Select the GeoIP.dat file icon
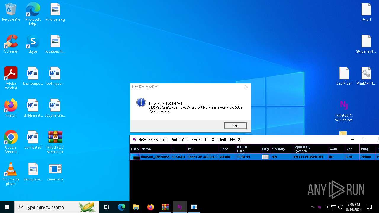Image resolution: width=379 pixels, height=213 pixels. [344, 76]
